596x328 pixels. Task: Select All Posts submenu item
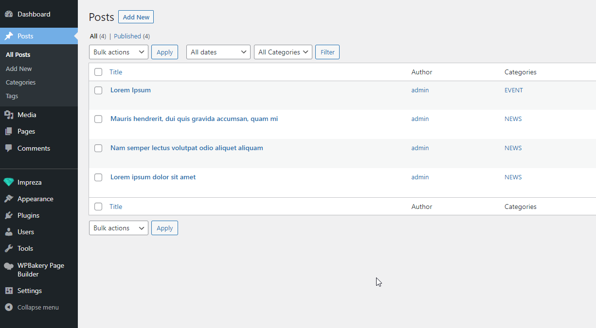18,55
